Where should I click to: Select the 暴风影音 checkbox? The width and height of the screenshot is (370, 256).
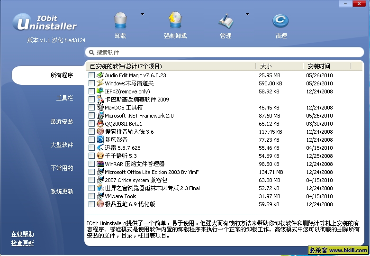[91, 139]
